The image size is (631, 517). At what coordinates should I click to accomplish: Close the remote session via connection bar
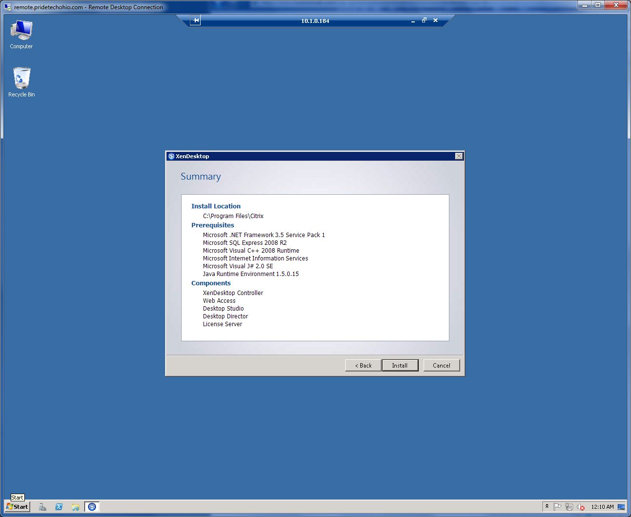tap(435, 20)
